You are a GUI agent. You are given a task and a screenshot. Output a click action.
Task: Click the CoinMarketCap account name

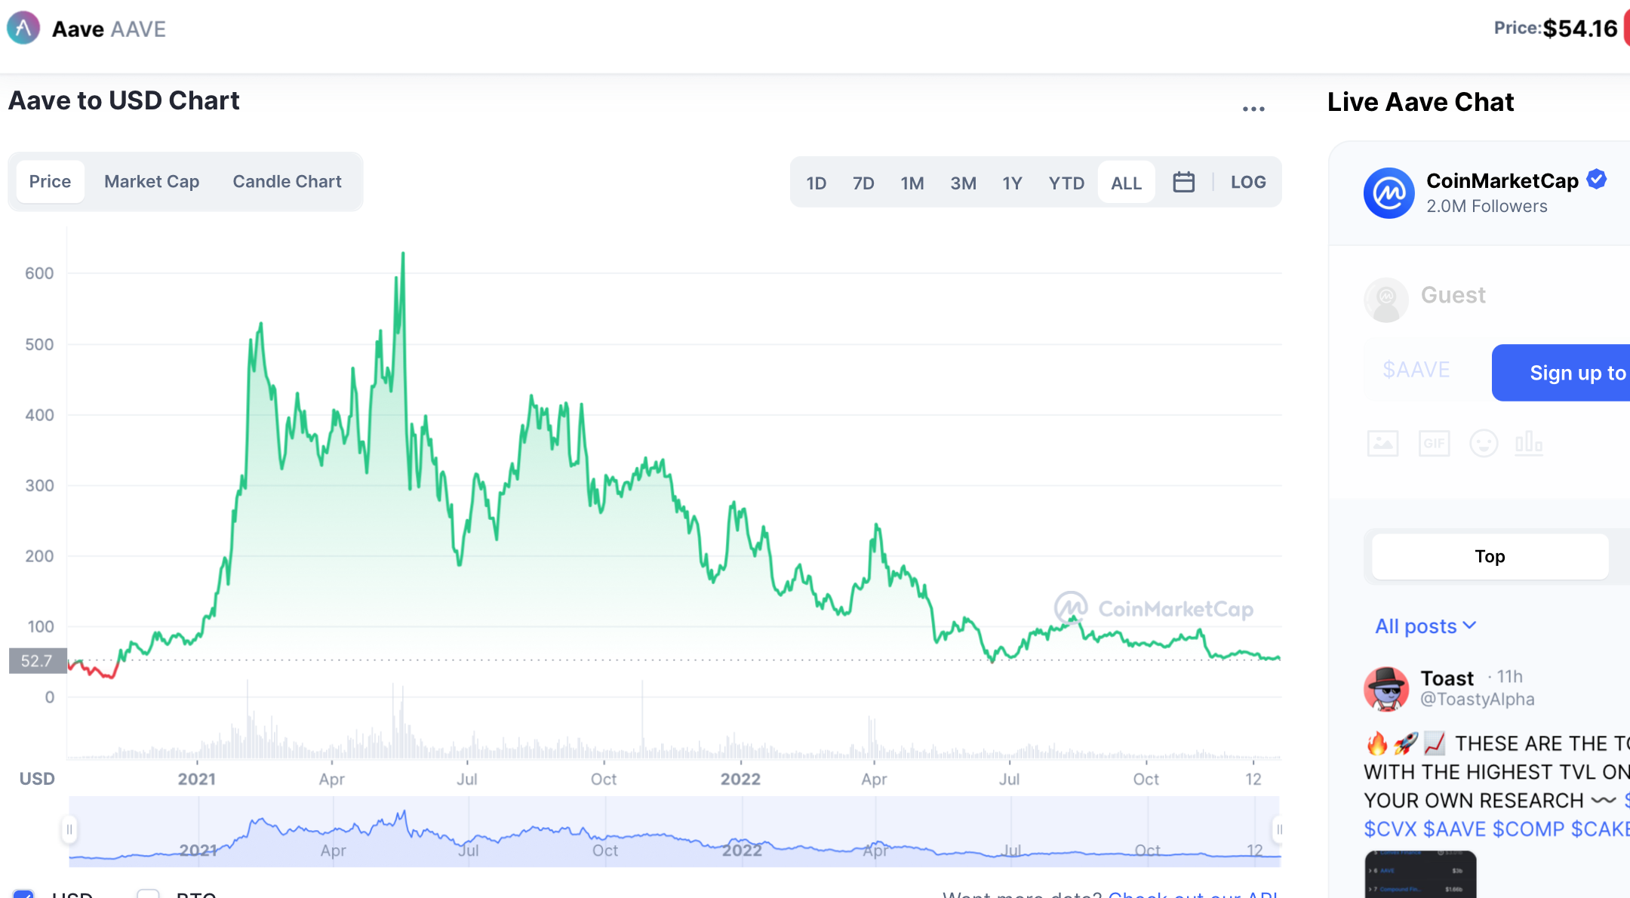click(1502, 180)
